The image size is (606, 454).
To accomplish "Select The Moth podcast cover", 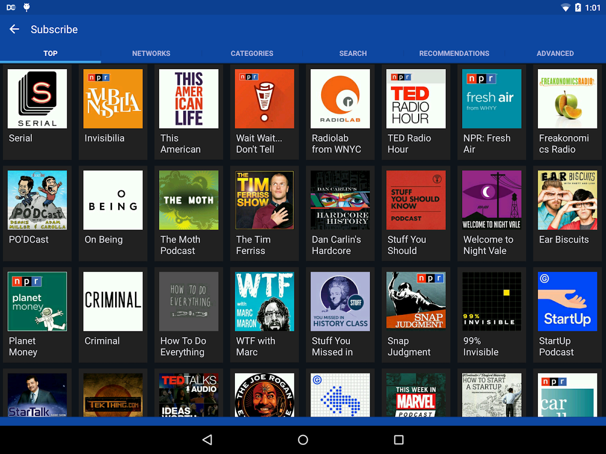I will tap(189, 200).
